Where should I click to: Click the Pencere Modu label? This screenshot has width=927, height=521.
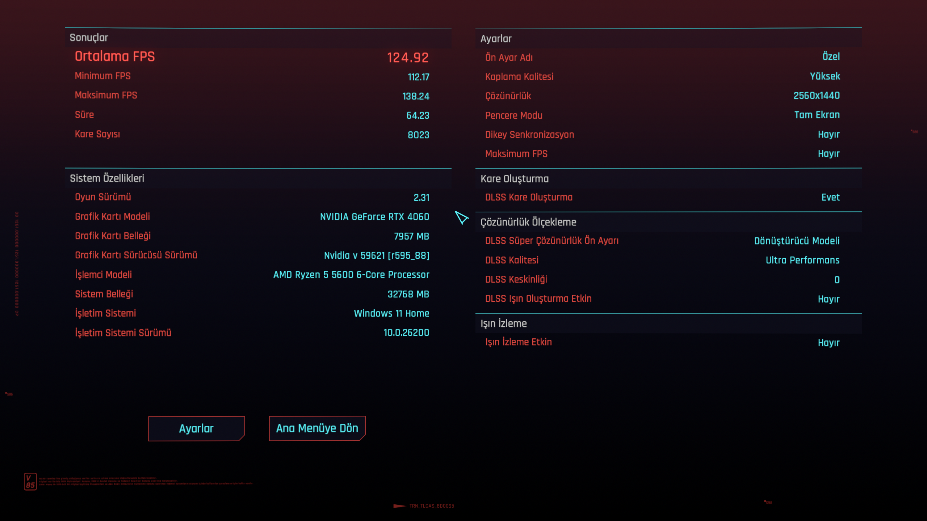point(514,115)
